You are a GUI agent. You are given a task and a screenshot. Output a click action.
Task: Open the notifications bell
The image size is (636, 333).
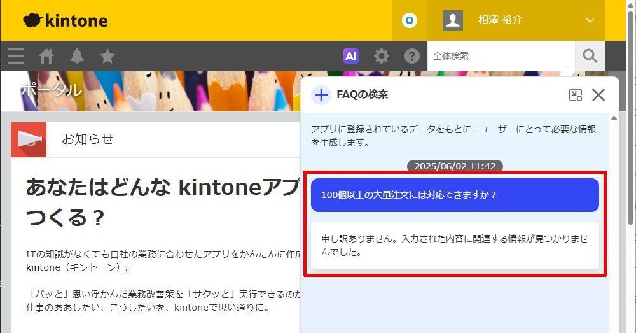pos(77,56)
